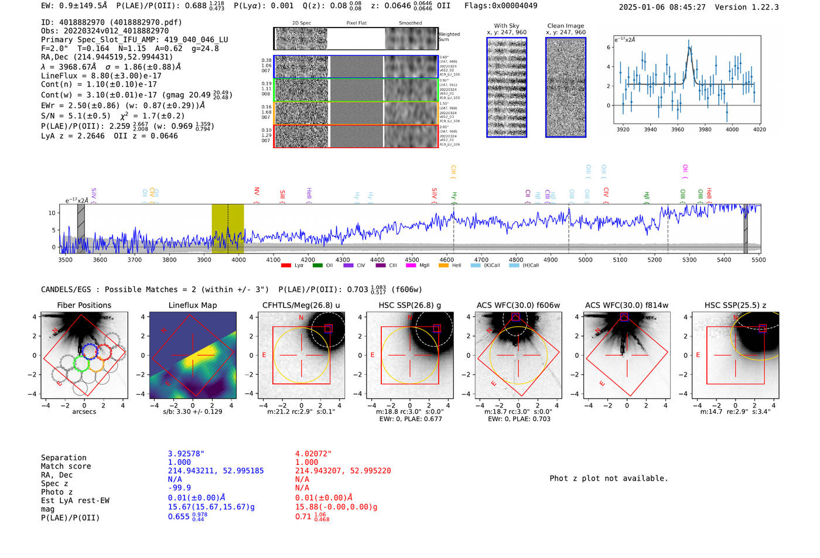This screenshot has height=558, width=820.
Task: Click the green OII legend swatch
Action: [x=317, y=266]
